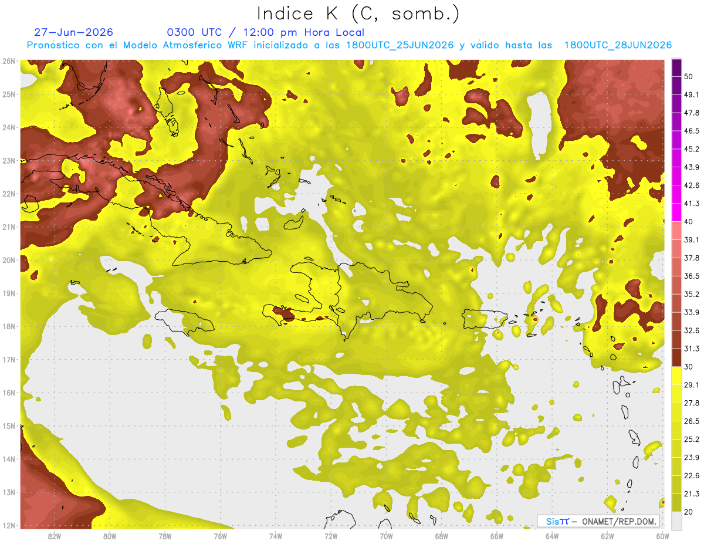704x544 pixels.
Task: Click the colorbar value "49.1"
Action: coord(692,94)
